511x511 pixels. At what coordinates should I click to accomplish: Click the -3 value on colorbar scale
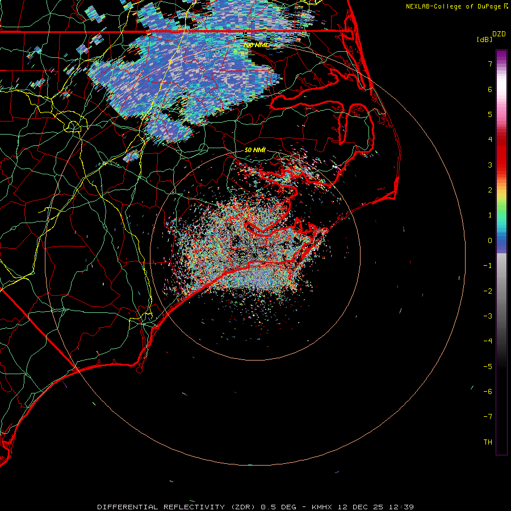click(488, 316)
